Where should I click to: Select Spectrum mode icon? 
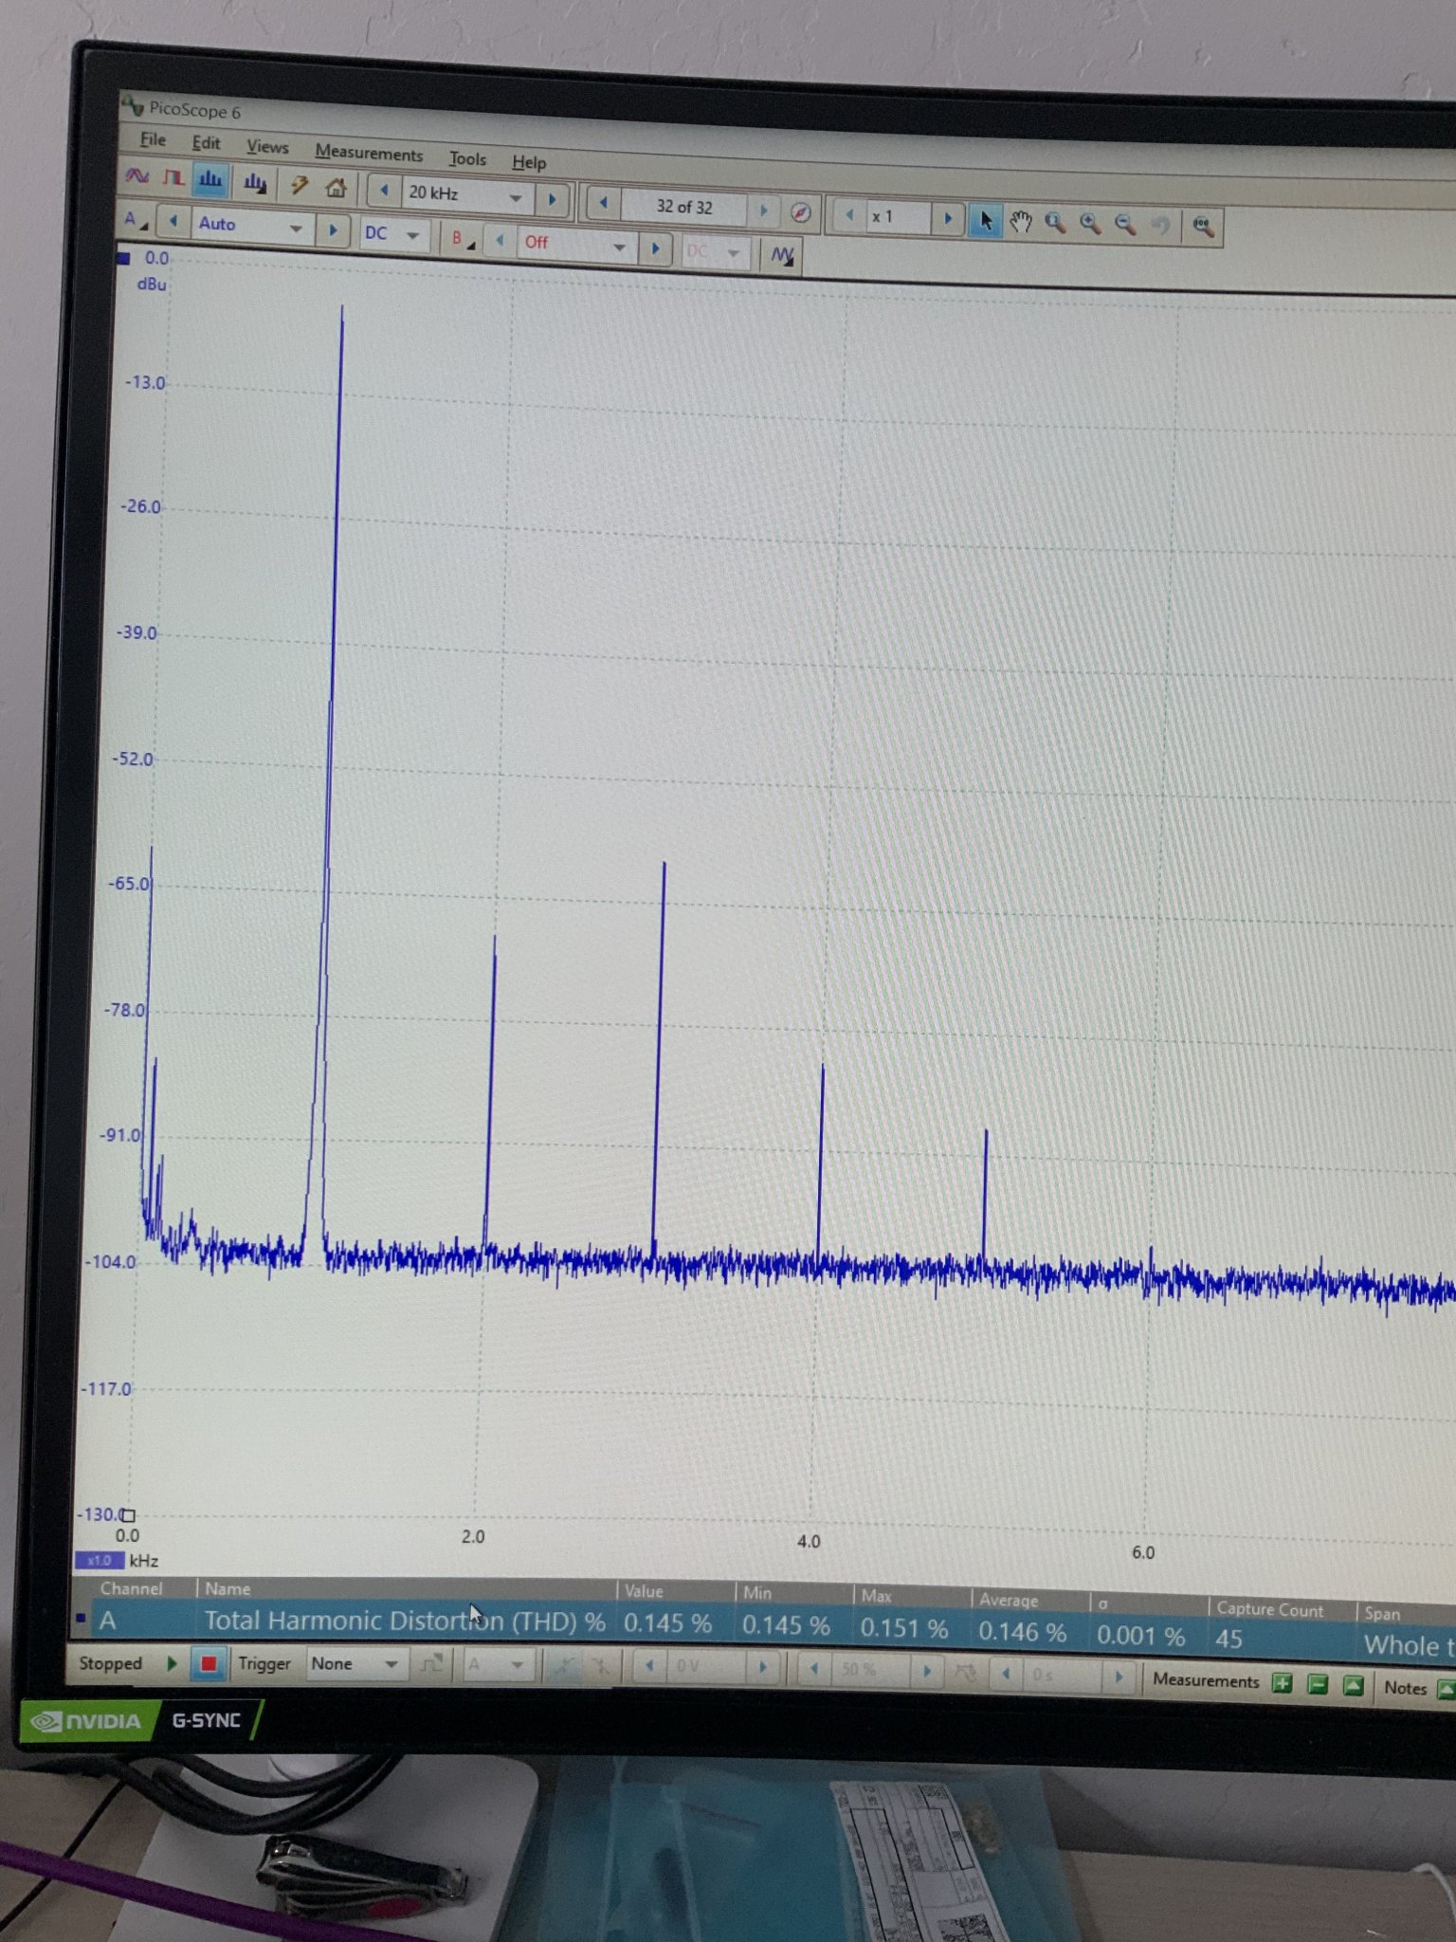[x=210, y=179]
